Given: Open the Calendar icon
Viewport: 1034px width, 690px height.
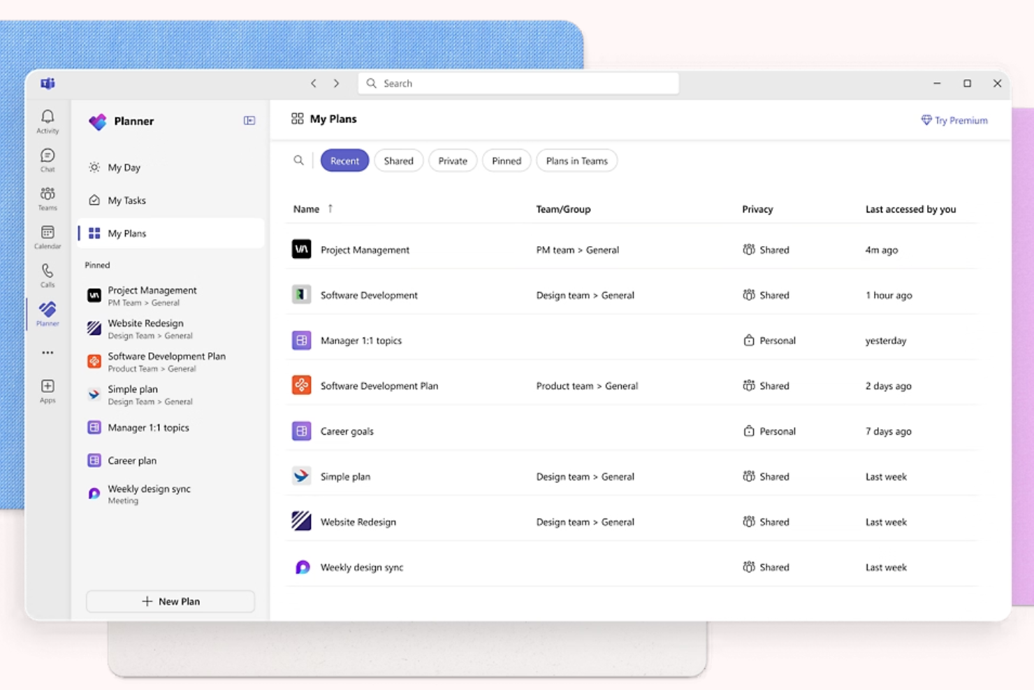Looking at the screenshot, I should point(48,236).
